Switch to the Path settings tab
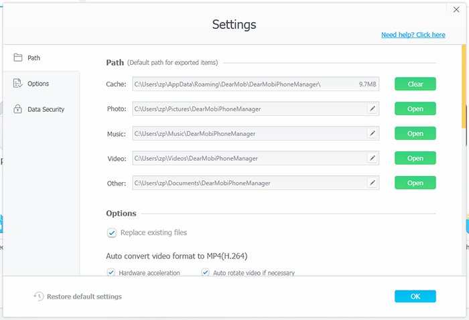 42,58
